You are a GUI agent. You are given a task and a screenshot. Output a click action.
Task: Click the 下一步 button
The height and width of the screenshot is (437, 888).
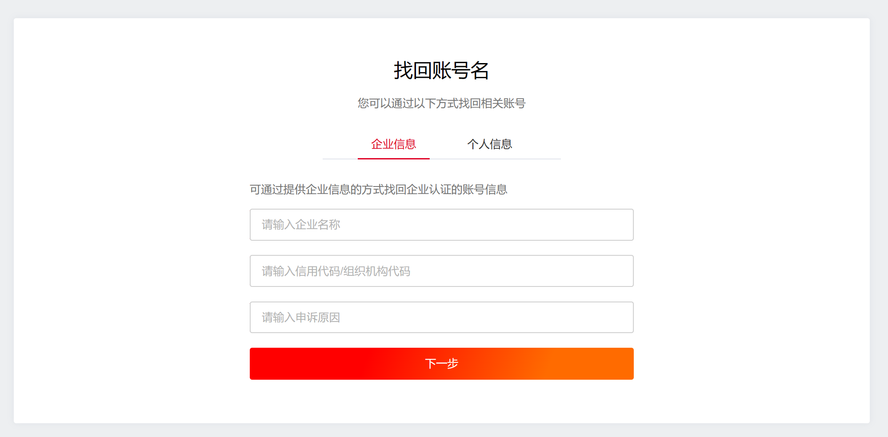441,364
